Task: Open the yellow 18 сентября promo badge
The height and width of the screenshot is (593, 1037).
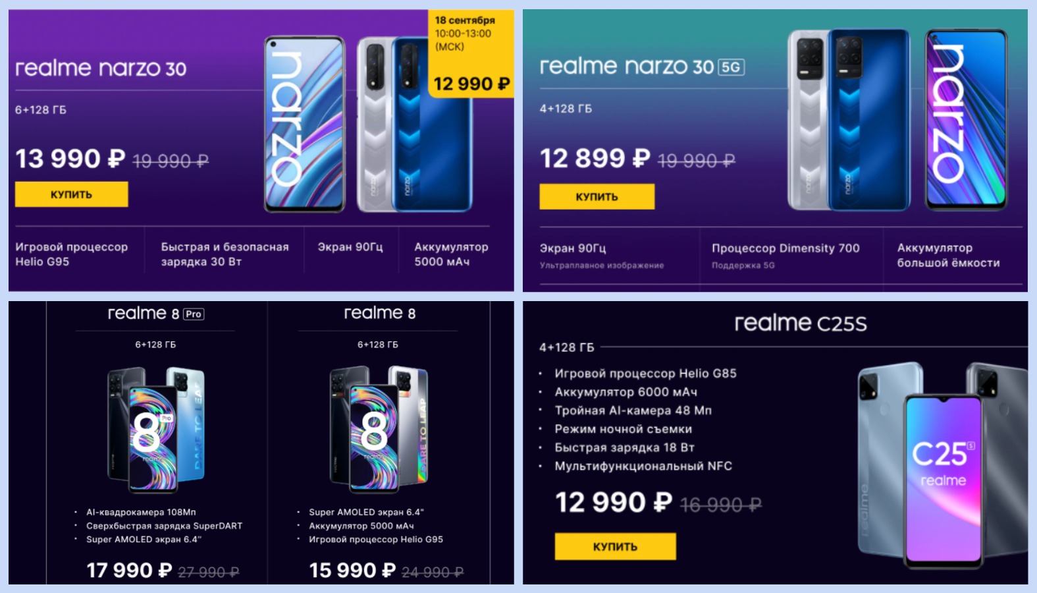Action: coord(471,54)
